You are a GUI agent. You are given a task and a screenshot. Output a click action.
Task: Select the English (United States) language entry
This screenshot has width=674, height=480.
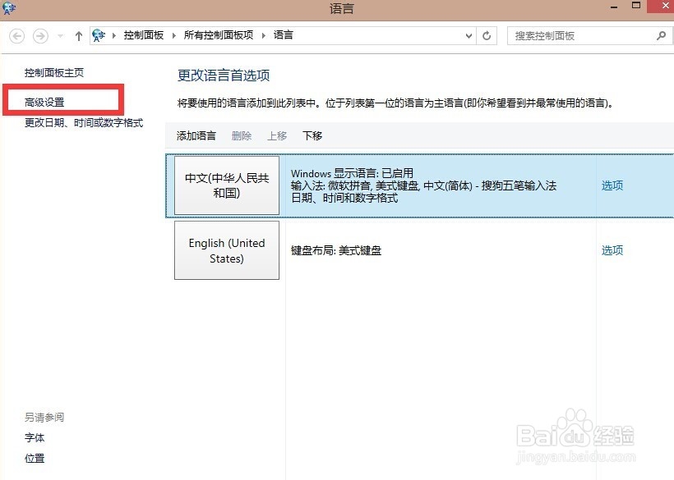click(x=226, y=250)
